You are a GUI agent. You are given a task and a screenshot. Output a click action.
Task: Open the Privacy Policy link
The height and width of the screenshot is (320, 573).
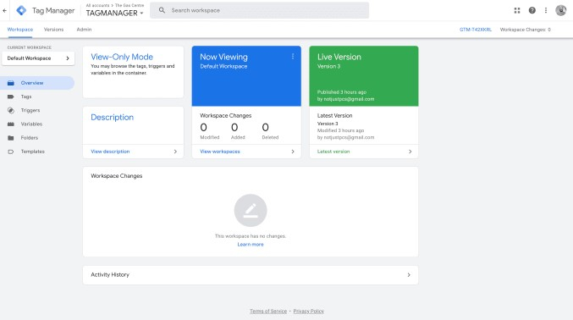click(x=309, y=312)
